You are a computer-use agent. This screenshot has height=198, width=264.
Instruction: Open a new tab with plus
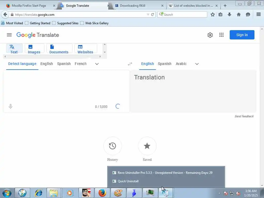pos(225,6)
